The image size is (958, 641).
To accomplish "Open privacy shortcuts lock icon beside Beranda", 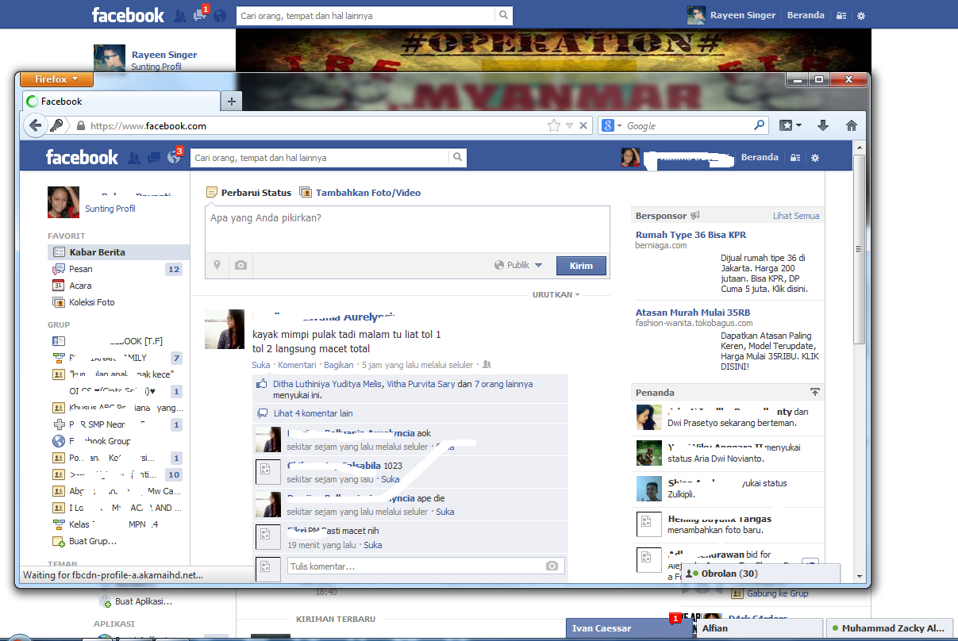I will coord(795,158).
